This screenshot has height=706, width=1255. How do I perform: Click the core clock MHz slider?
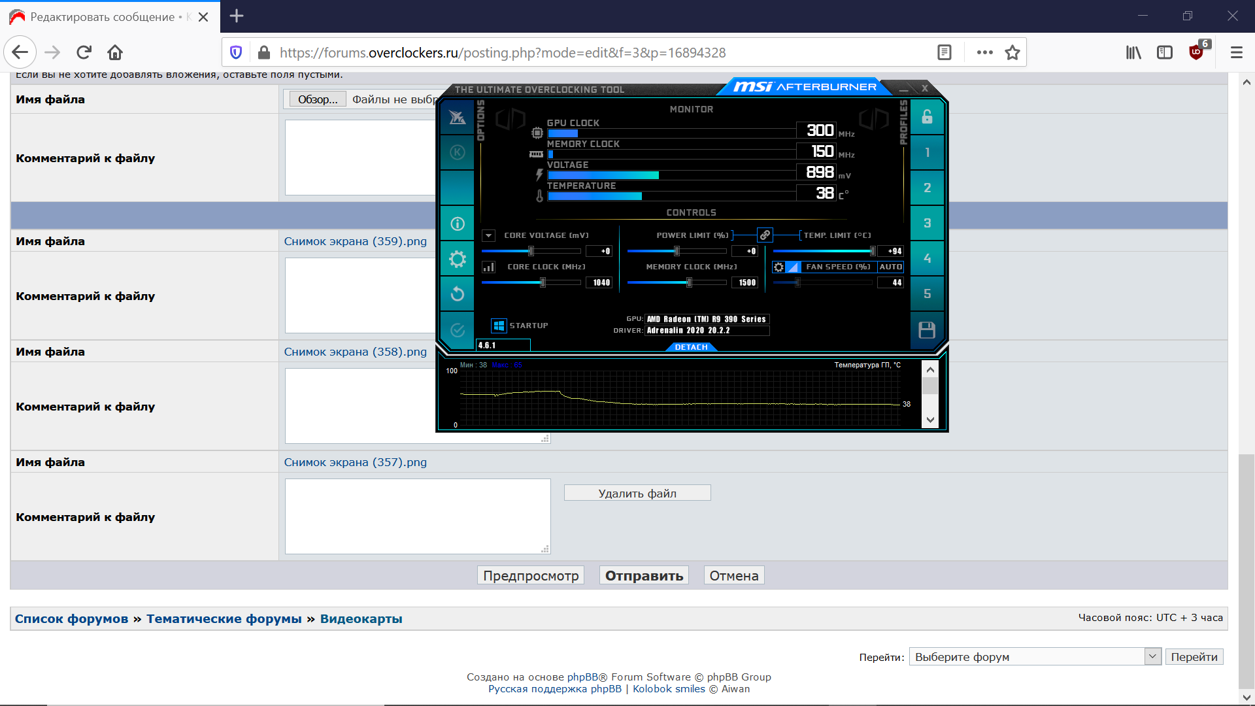click(531, 282)
